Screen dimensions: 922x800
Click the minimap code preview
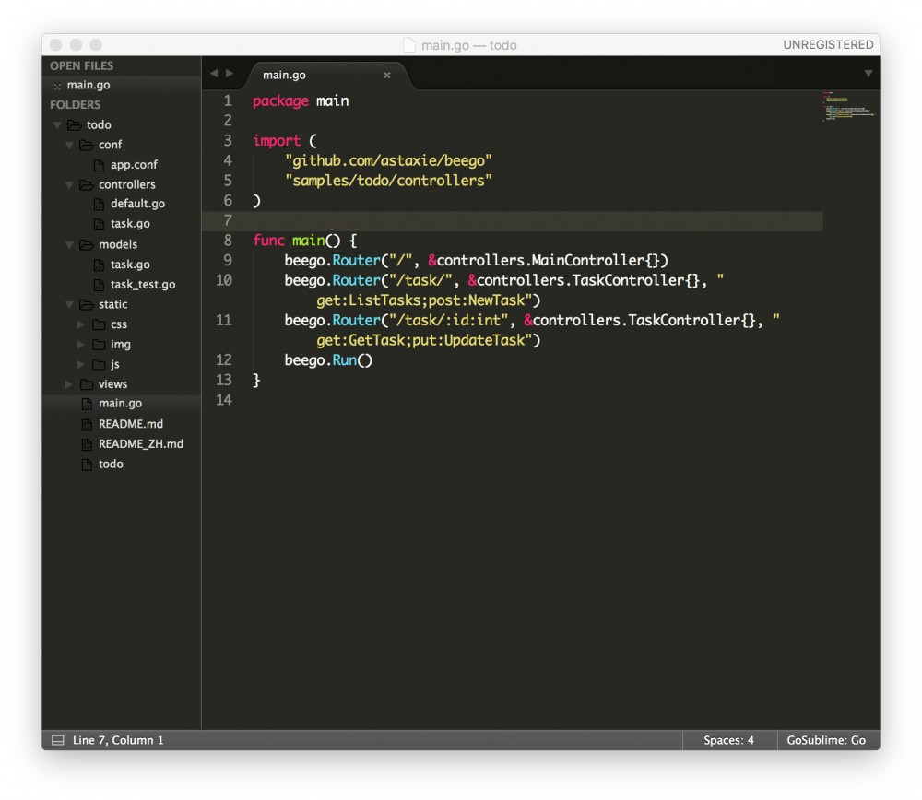tap(848, 106)
